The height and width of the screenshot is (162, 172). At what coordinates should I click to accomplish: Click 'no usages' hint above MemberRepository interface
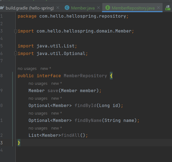coord(27,69)
